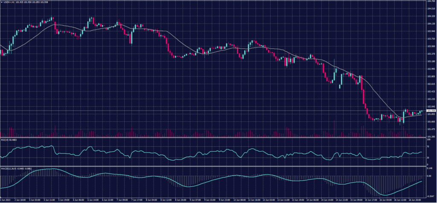
Task: Click the divider between RSI and MACD panels
Action: point(213,166)
